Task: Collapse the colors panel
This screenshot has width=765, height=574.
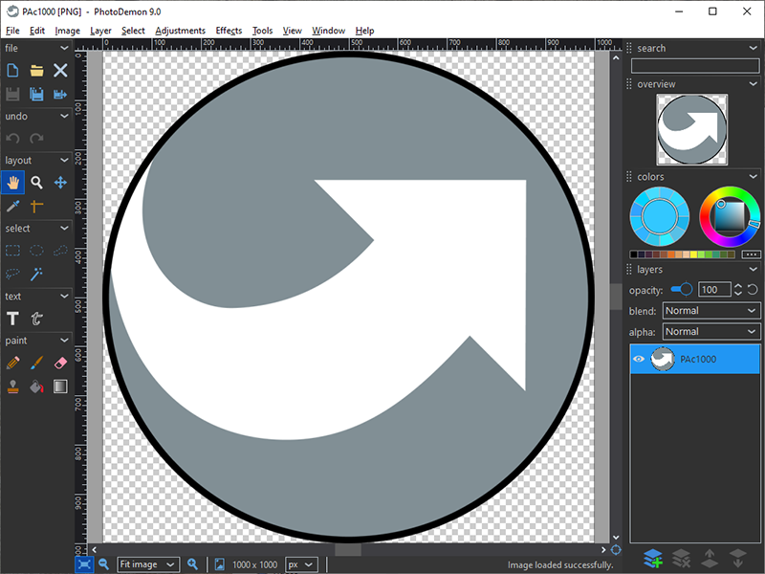Action: click(754, 177)
